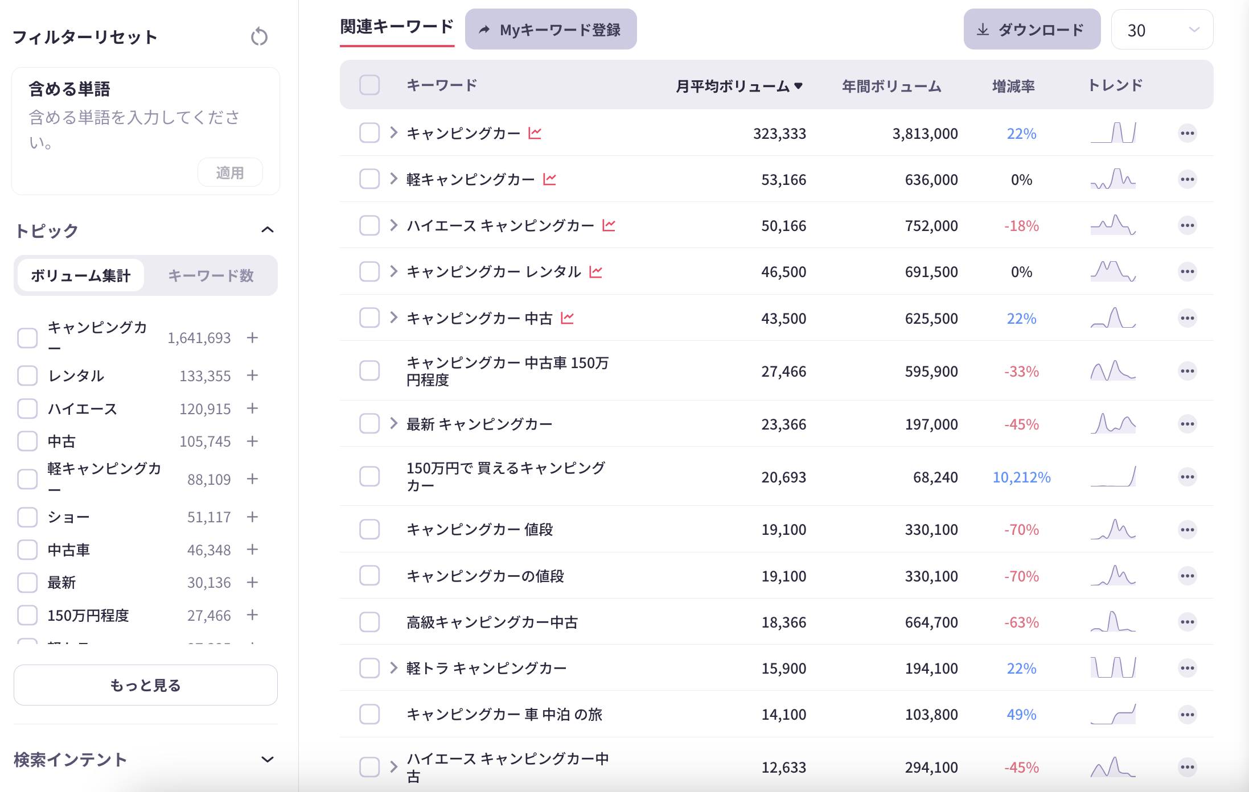
Task: Collapse the トピック section chevron
Action: click(x=269, y=230)
